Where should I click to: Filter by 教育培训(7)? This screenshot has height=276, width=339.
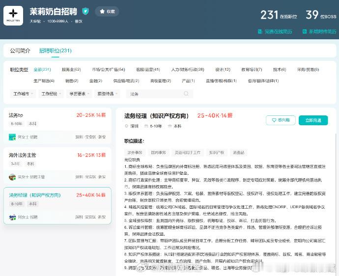(x=252, y=70)
